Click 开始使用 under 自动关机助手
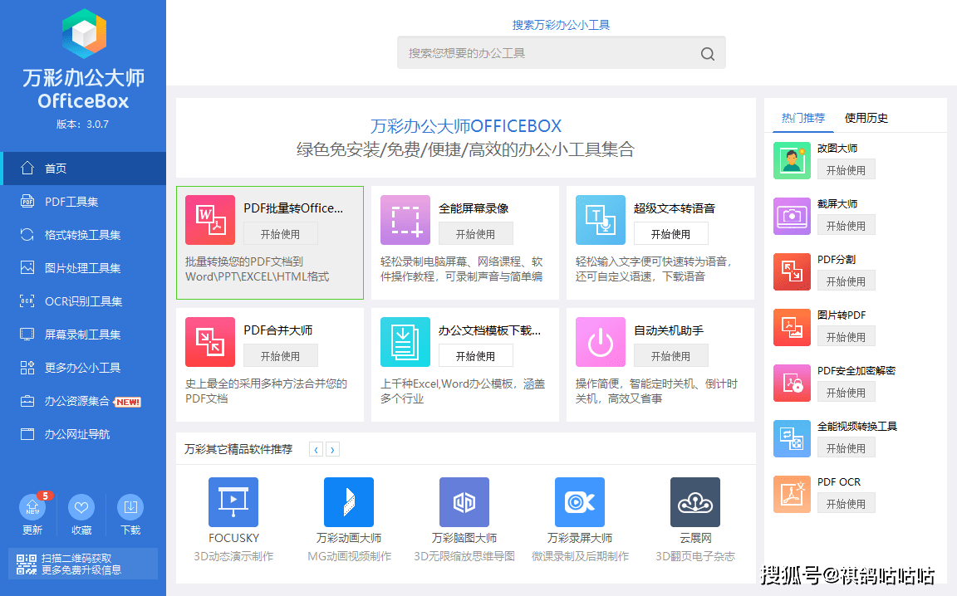 pos(670,356)
